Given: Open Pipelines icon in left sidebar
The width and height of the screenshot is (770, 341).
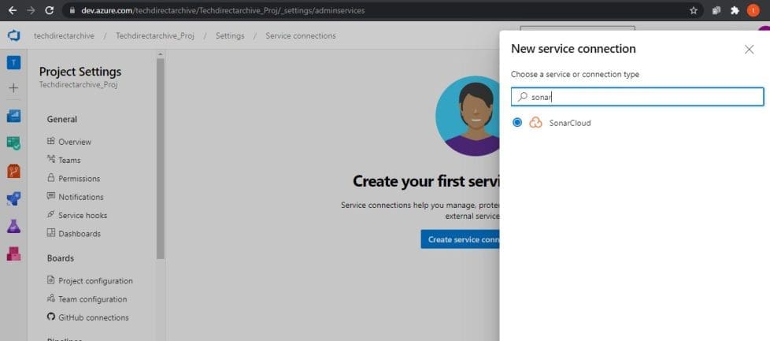Looking at the screenshot, I should [x=13, y=198].
